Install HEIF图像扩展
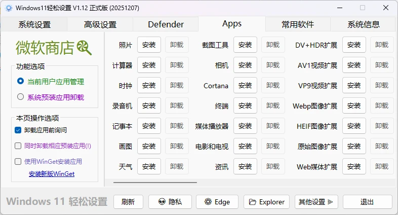Viewport: 398px width, 215px height. 354,126
